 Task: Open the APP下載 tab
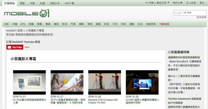coord(70,3)
